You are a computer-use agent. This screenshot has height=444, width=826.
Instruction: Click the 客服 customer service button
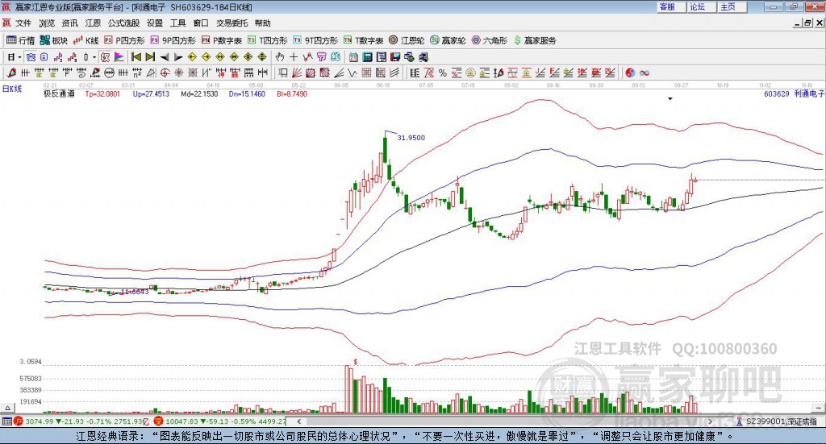click(671, 6)
